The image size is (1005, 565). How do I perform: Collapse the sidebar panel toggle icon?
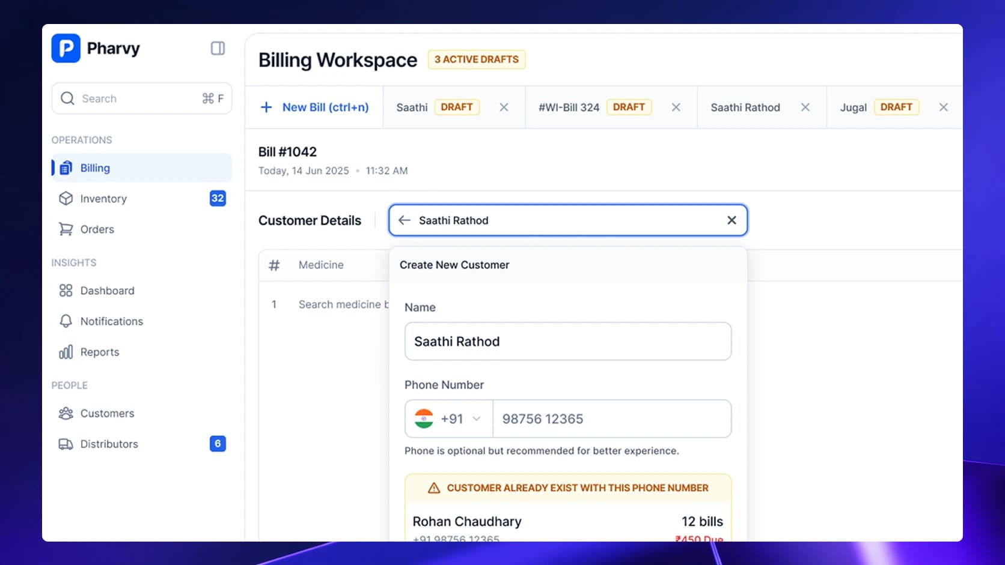pos(218,48)
